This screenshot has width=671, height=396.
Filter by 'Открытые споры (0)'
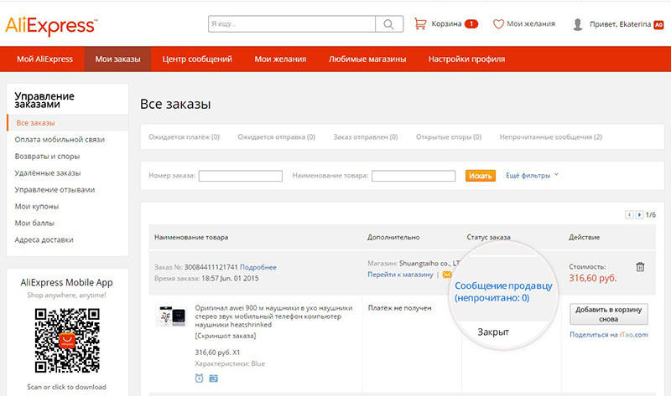[449, 136]
